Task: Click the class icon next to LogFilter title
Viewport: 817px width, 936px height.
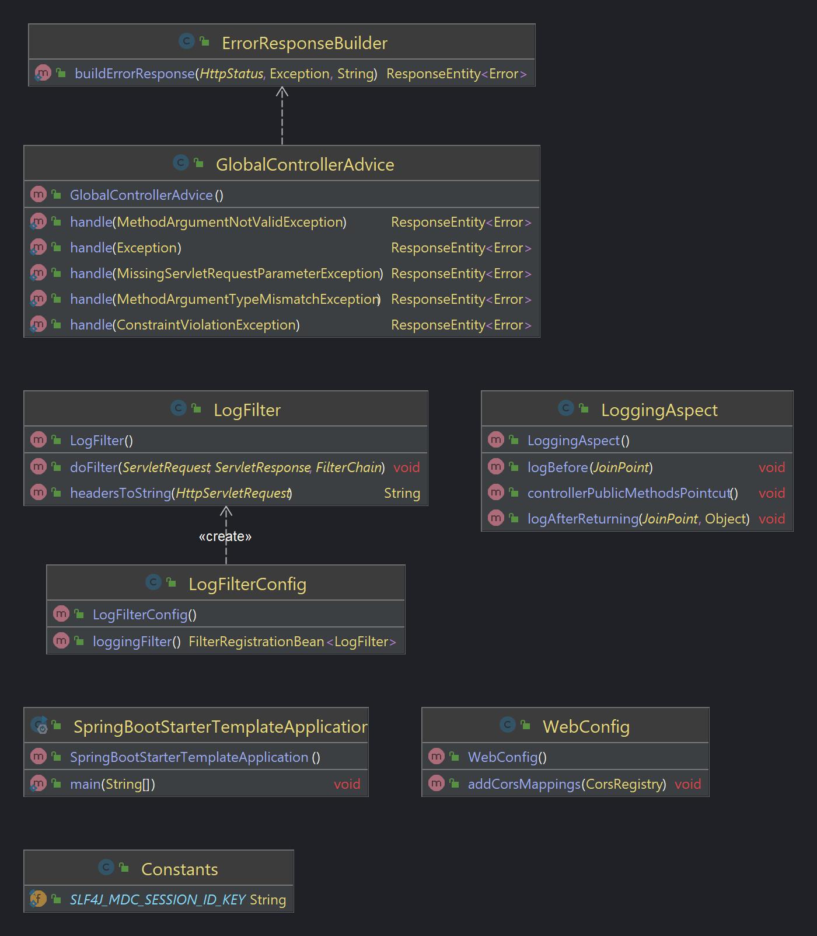Action: pyautogui.click(x=178, y=408)
